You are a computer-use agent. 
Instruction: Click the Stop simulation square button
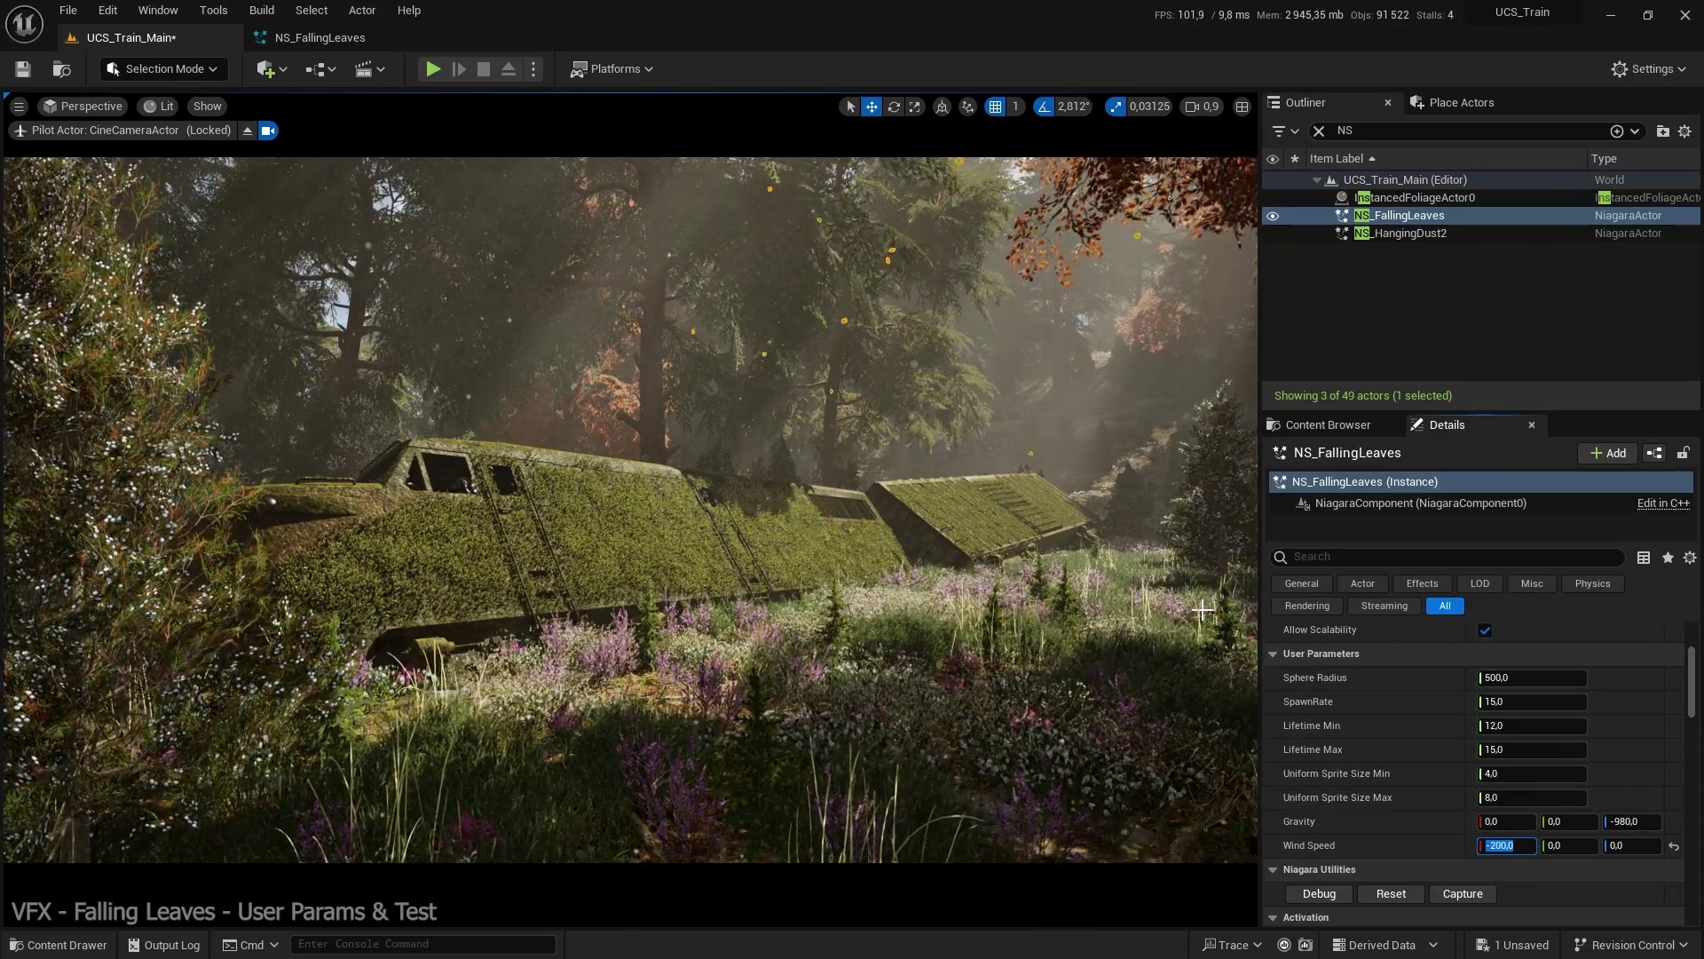(484, 69)
